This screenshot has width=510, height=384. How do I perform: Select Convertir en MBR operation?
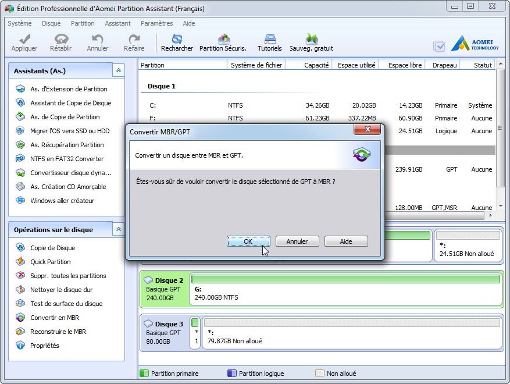pyautogui.click(x=55, y=318)
